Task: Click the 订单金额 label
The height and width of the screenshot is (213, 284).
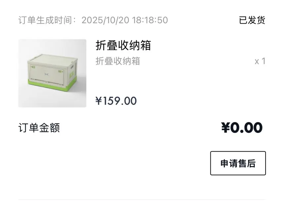Action: [x=39, y=128]
